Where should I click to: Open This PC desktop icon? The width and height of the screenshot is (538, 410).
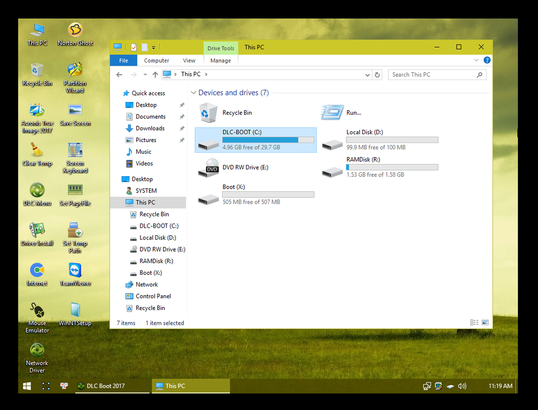click(37, 34)
